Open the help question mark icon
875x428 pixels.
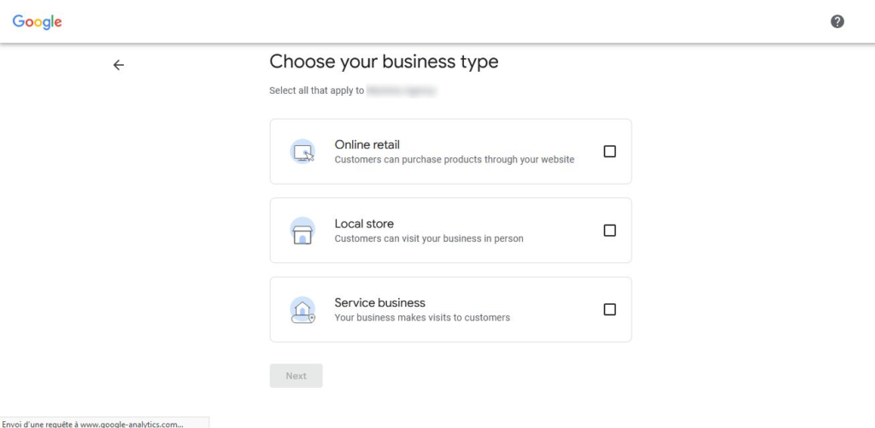click(x=837, y=21)
